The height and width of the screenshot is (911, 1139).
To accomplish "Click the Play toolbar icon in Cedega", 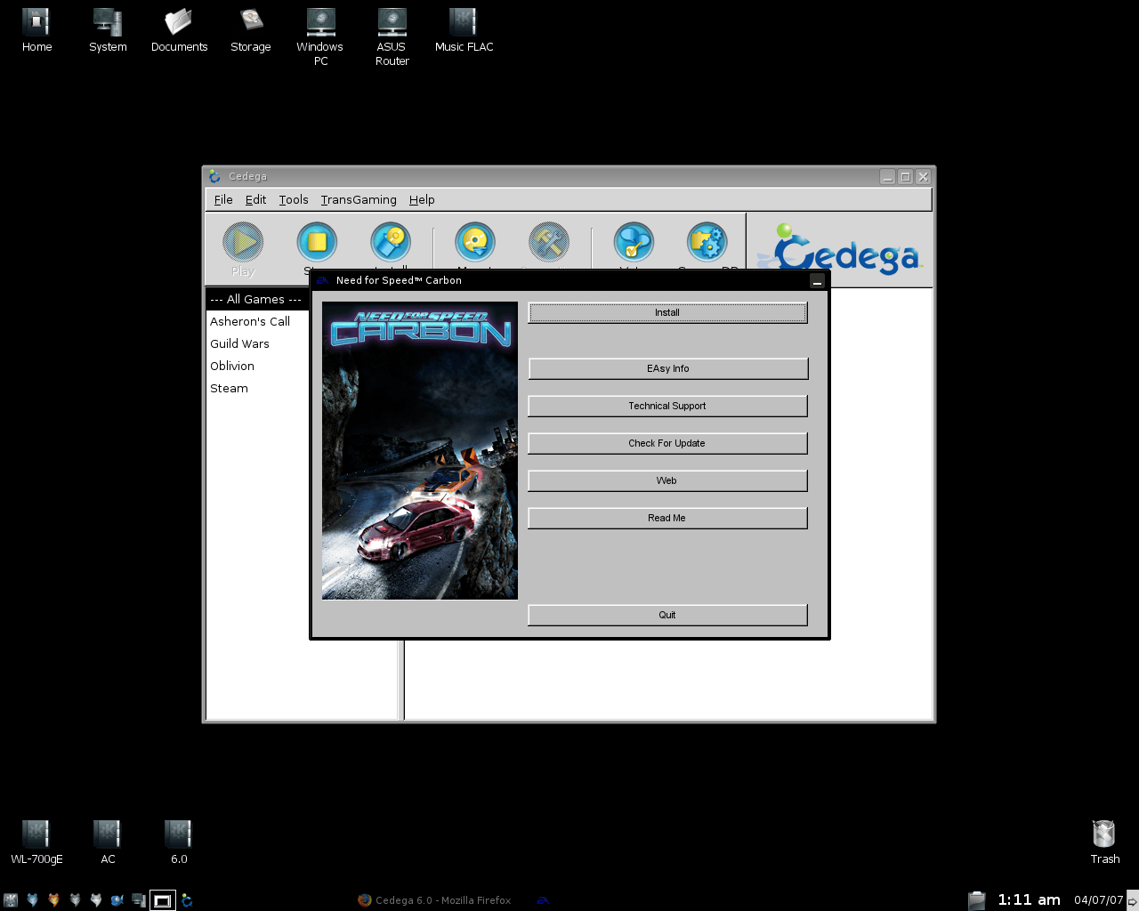I will click(243, 242).
